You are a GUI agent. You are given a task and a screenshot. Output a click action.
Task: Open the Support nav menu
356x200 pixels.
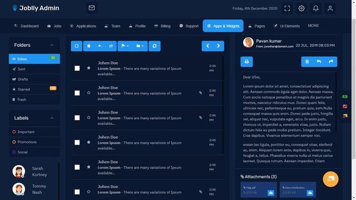pos(189,26)
